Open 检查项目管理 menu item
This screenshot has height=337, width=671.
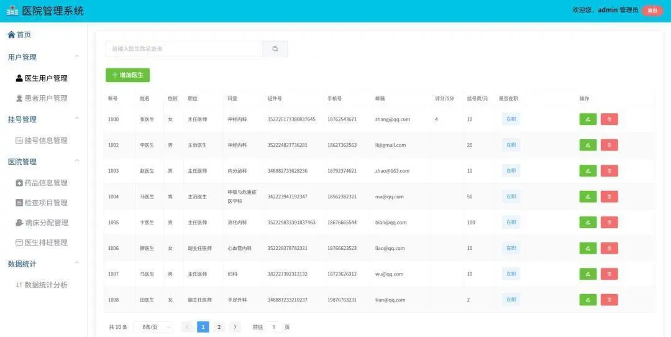42,203
